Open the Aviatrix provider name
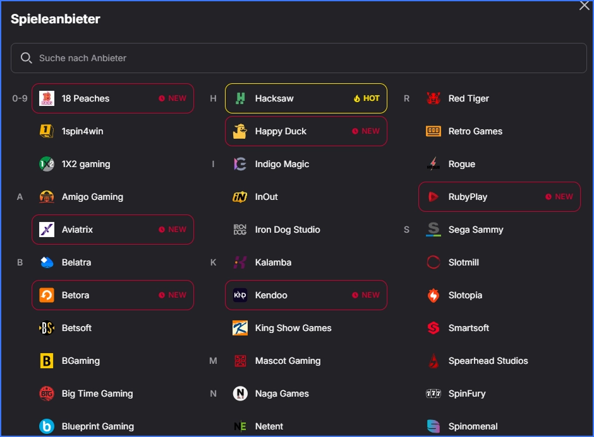594x437 pixels. click(x=77, y=230)
